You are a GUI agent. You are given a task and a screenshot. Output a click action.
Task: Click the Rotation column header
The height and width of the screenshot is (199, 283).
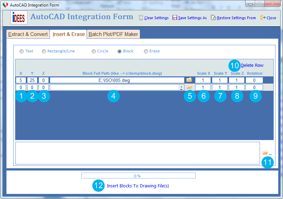coord(254,73)
